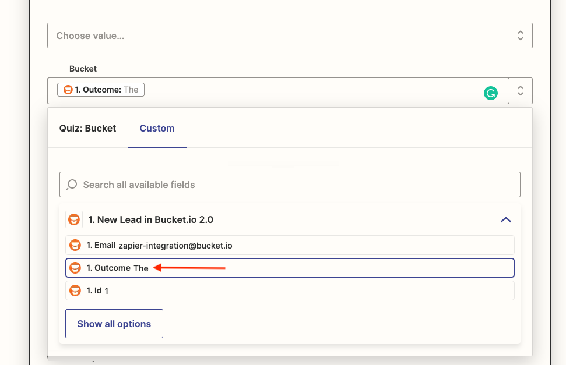Click the Grammarly icon in Bucket field
The height and width of the screenshot is (365, 566).
point(491,93)
